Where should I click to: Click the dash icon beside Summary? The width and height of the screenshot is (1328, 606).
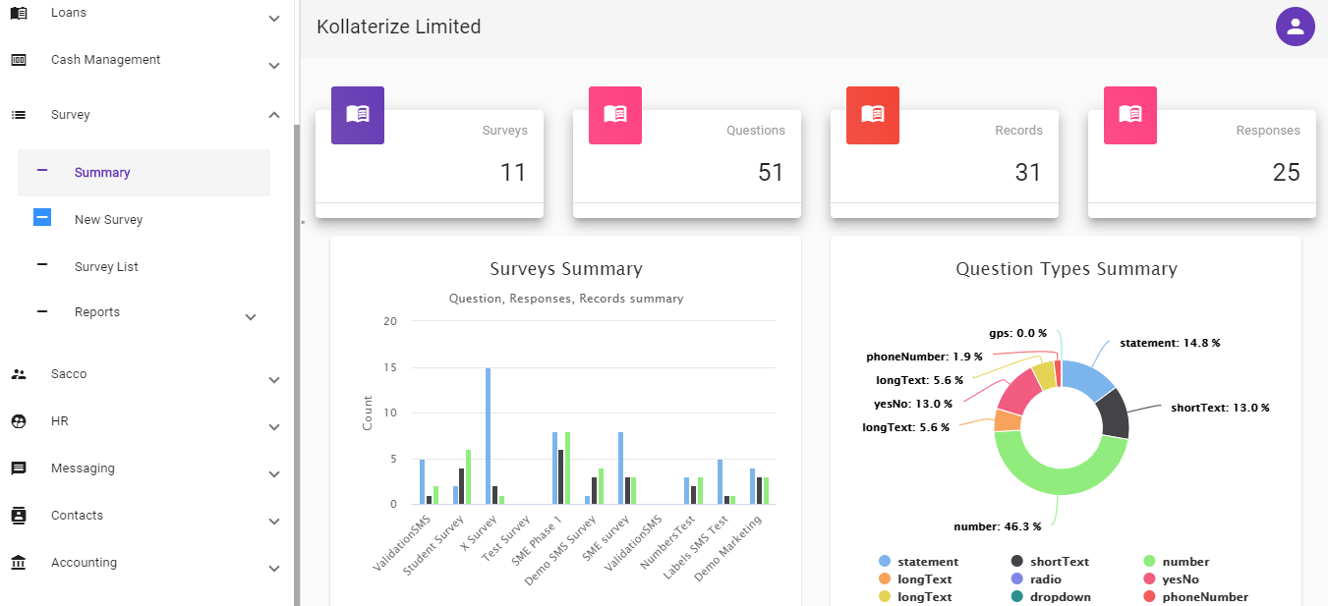[42, 170]
